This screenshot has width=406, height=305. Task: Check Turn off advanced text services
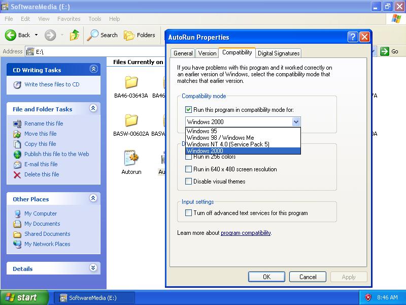pyautogui.click(x=188, y=213)
